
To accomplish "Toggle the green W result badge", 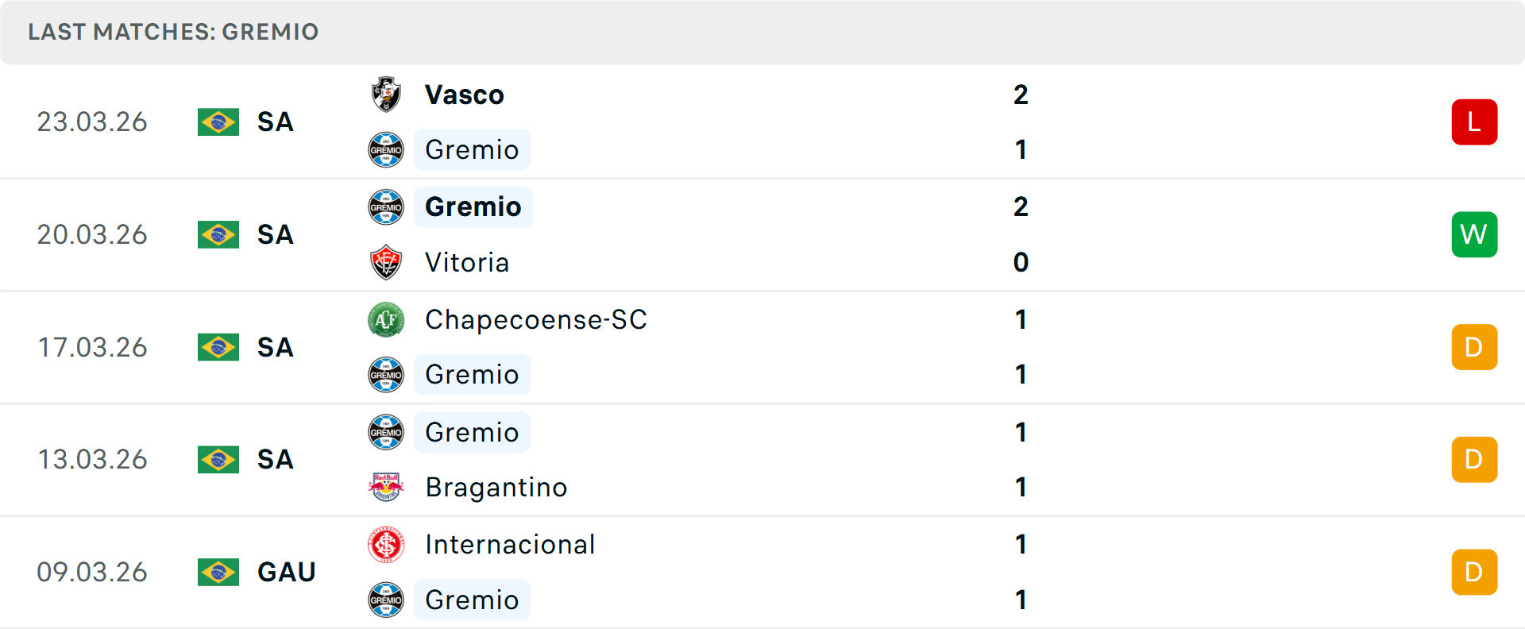I will 1474,234.
